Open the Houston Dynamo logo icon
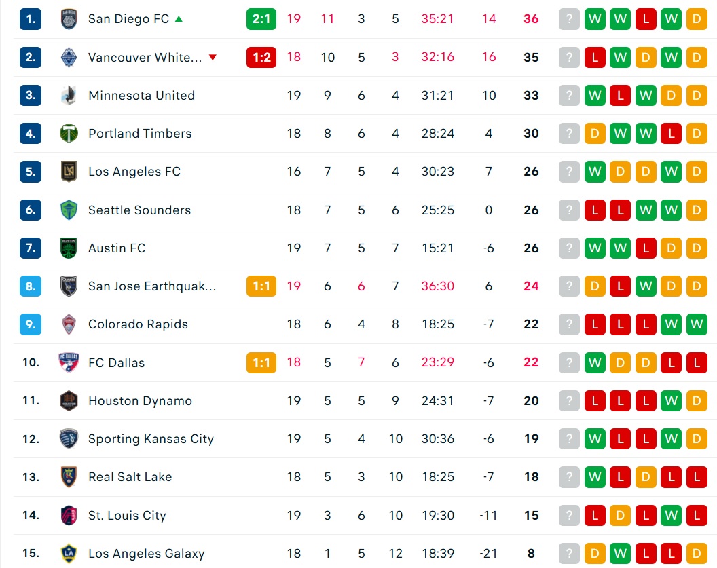Viewport: 717px width, 568px height. click(x=69, y=401)
